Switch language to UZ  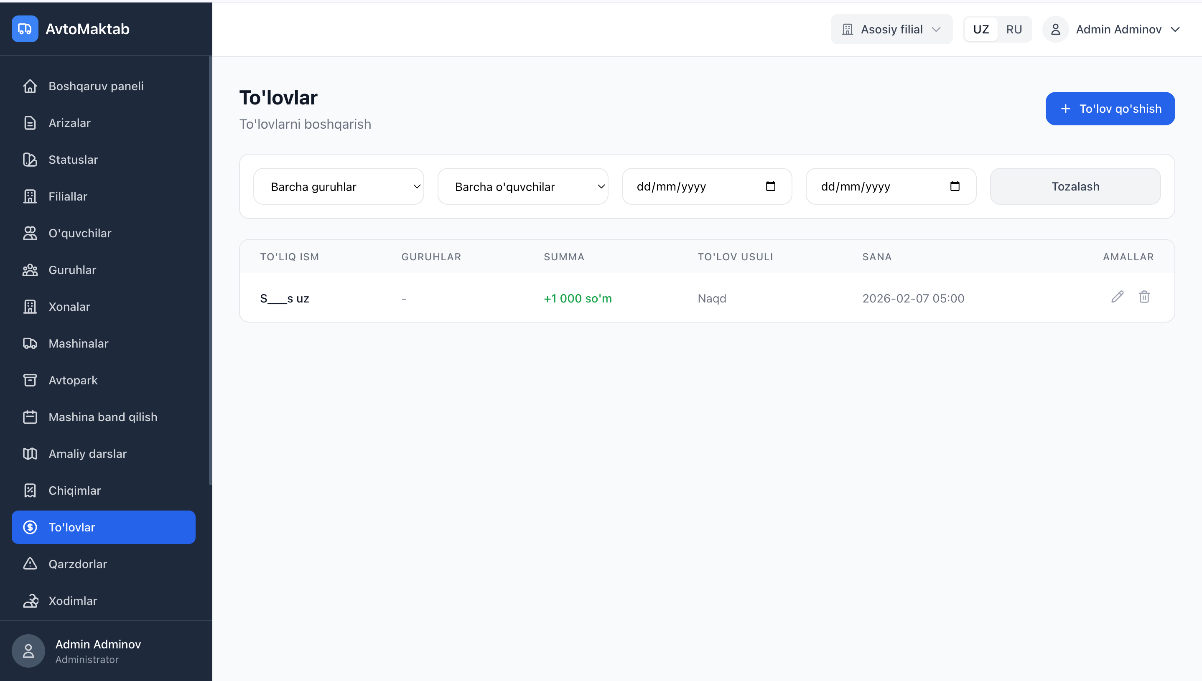click(x=980, y=30)
